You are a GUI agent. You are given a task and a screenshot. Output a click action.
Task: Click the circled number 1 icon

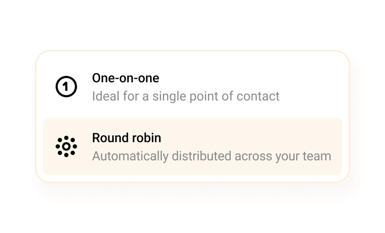(x=66, y=87)
